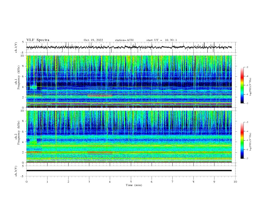Click the ch.1 spectrogram plot area
Image resolution: width=265 pixels, height=204 pixels.
point(129,81)
